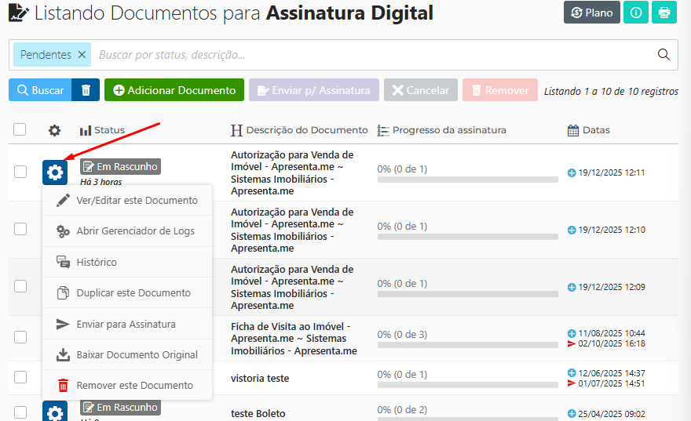Click the magnifier icon in search box

[x=664, y=55]
